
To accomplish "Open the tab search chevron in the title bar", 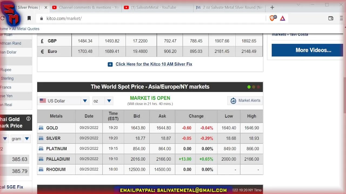I will pos(298,5).
